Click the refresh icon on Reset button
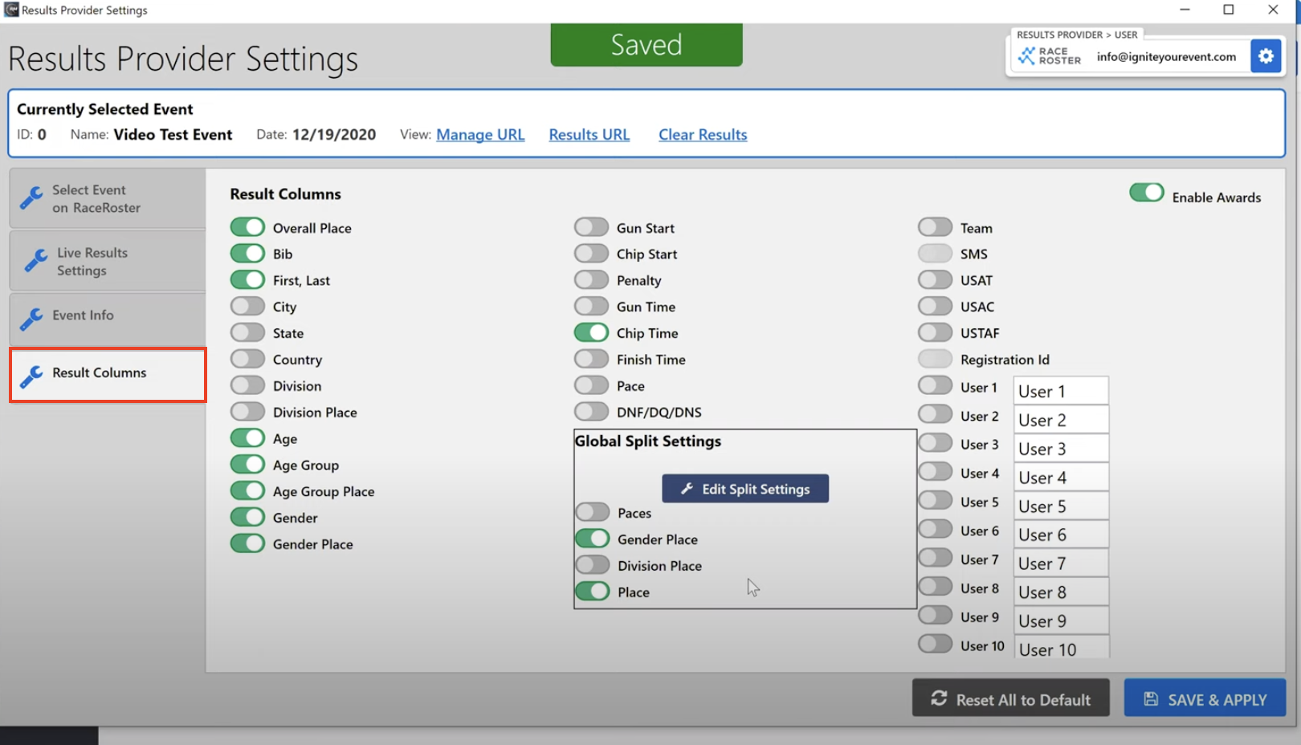 [939, 698]
